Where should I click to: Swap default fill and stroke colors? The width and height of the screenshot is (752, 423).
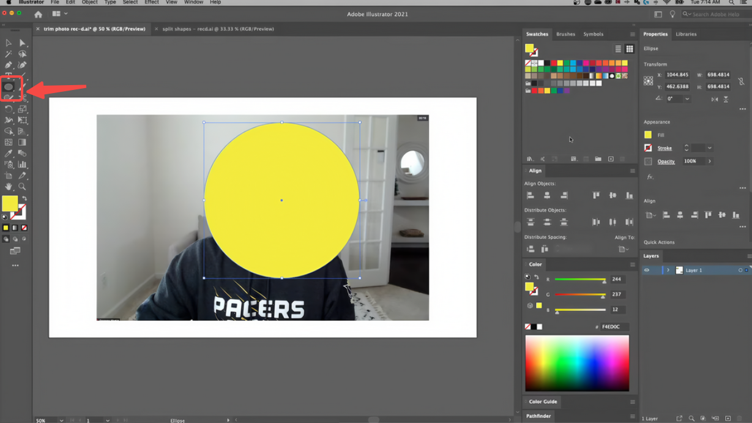24,197
